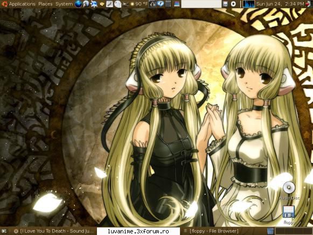Open the blue chat bubble messenger icon

[x=161, y=4]
